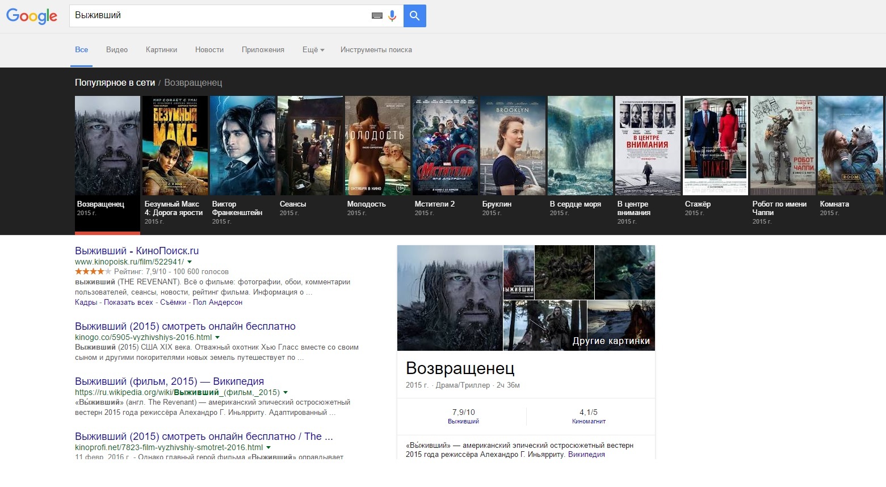The height and width of the screenshot is (487, 886).
Task: Open Выживший (фильм, 2015) — Википедия result
Action: (x=169, y=381)
